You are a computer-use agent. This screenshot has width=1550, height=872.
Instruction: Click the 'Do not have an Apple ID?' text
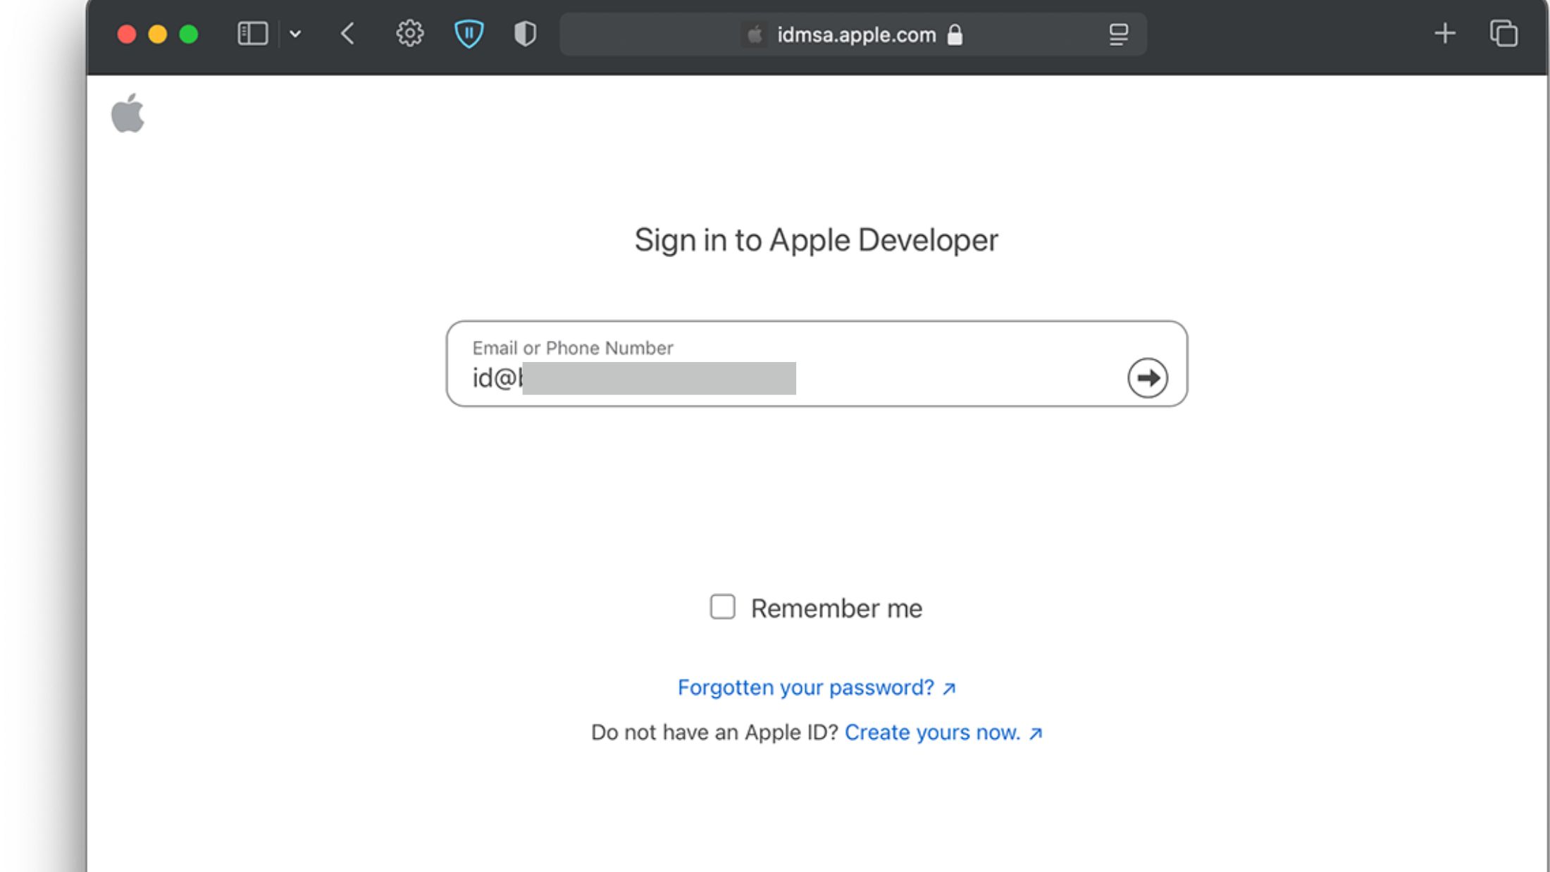[x=714, y=733]
